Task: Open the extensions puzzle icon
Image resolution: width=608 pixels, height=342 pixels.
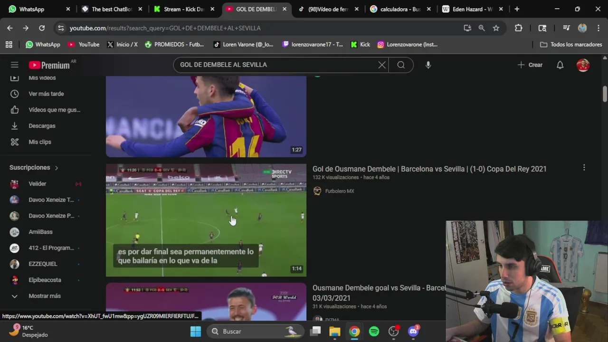Action: [519, 28]
